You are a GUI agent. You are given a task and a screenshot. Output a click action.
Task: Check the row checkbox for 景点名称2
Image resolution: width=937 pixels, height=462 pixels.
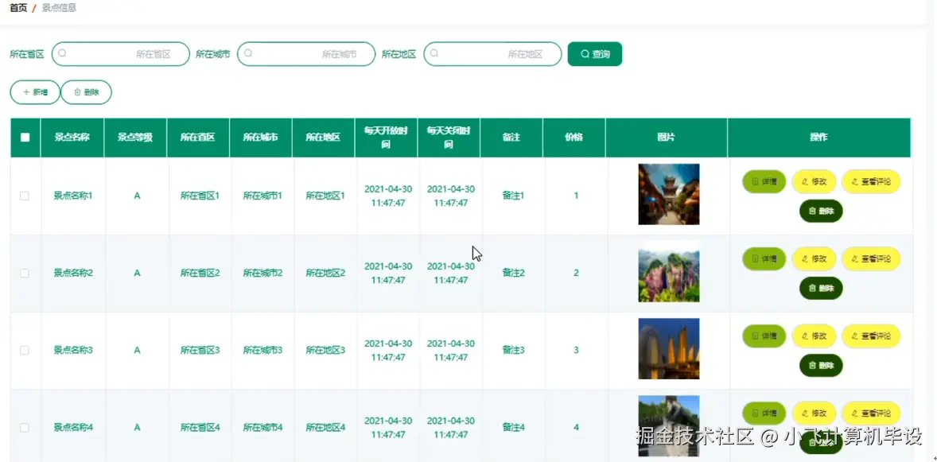point(25,273)
